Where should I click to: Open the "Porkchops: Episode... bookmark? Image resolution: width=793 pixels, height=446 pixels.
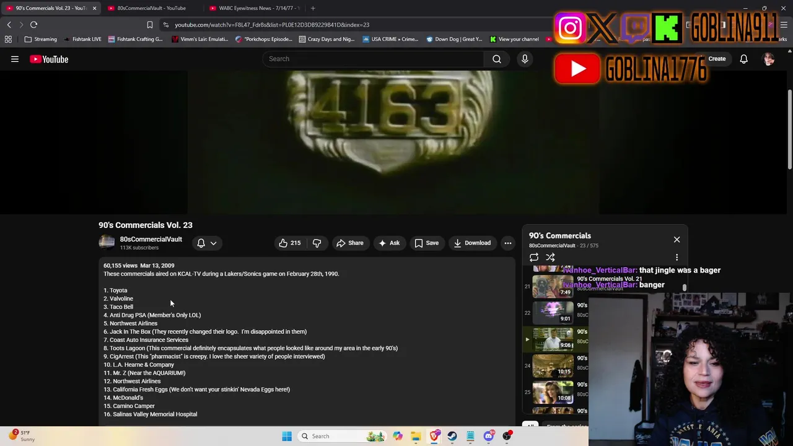pyautogui.click(x=263, y=39)
